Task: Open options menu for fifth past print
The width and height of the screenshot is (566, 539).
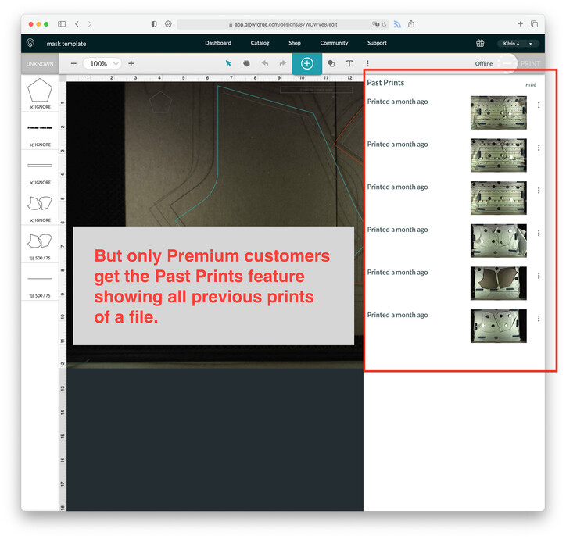Action: coord(539,276)
